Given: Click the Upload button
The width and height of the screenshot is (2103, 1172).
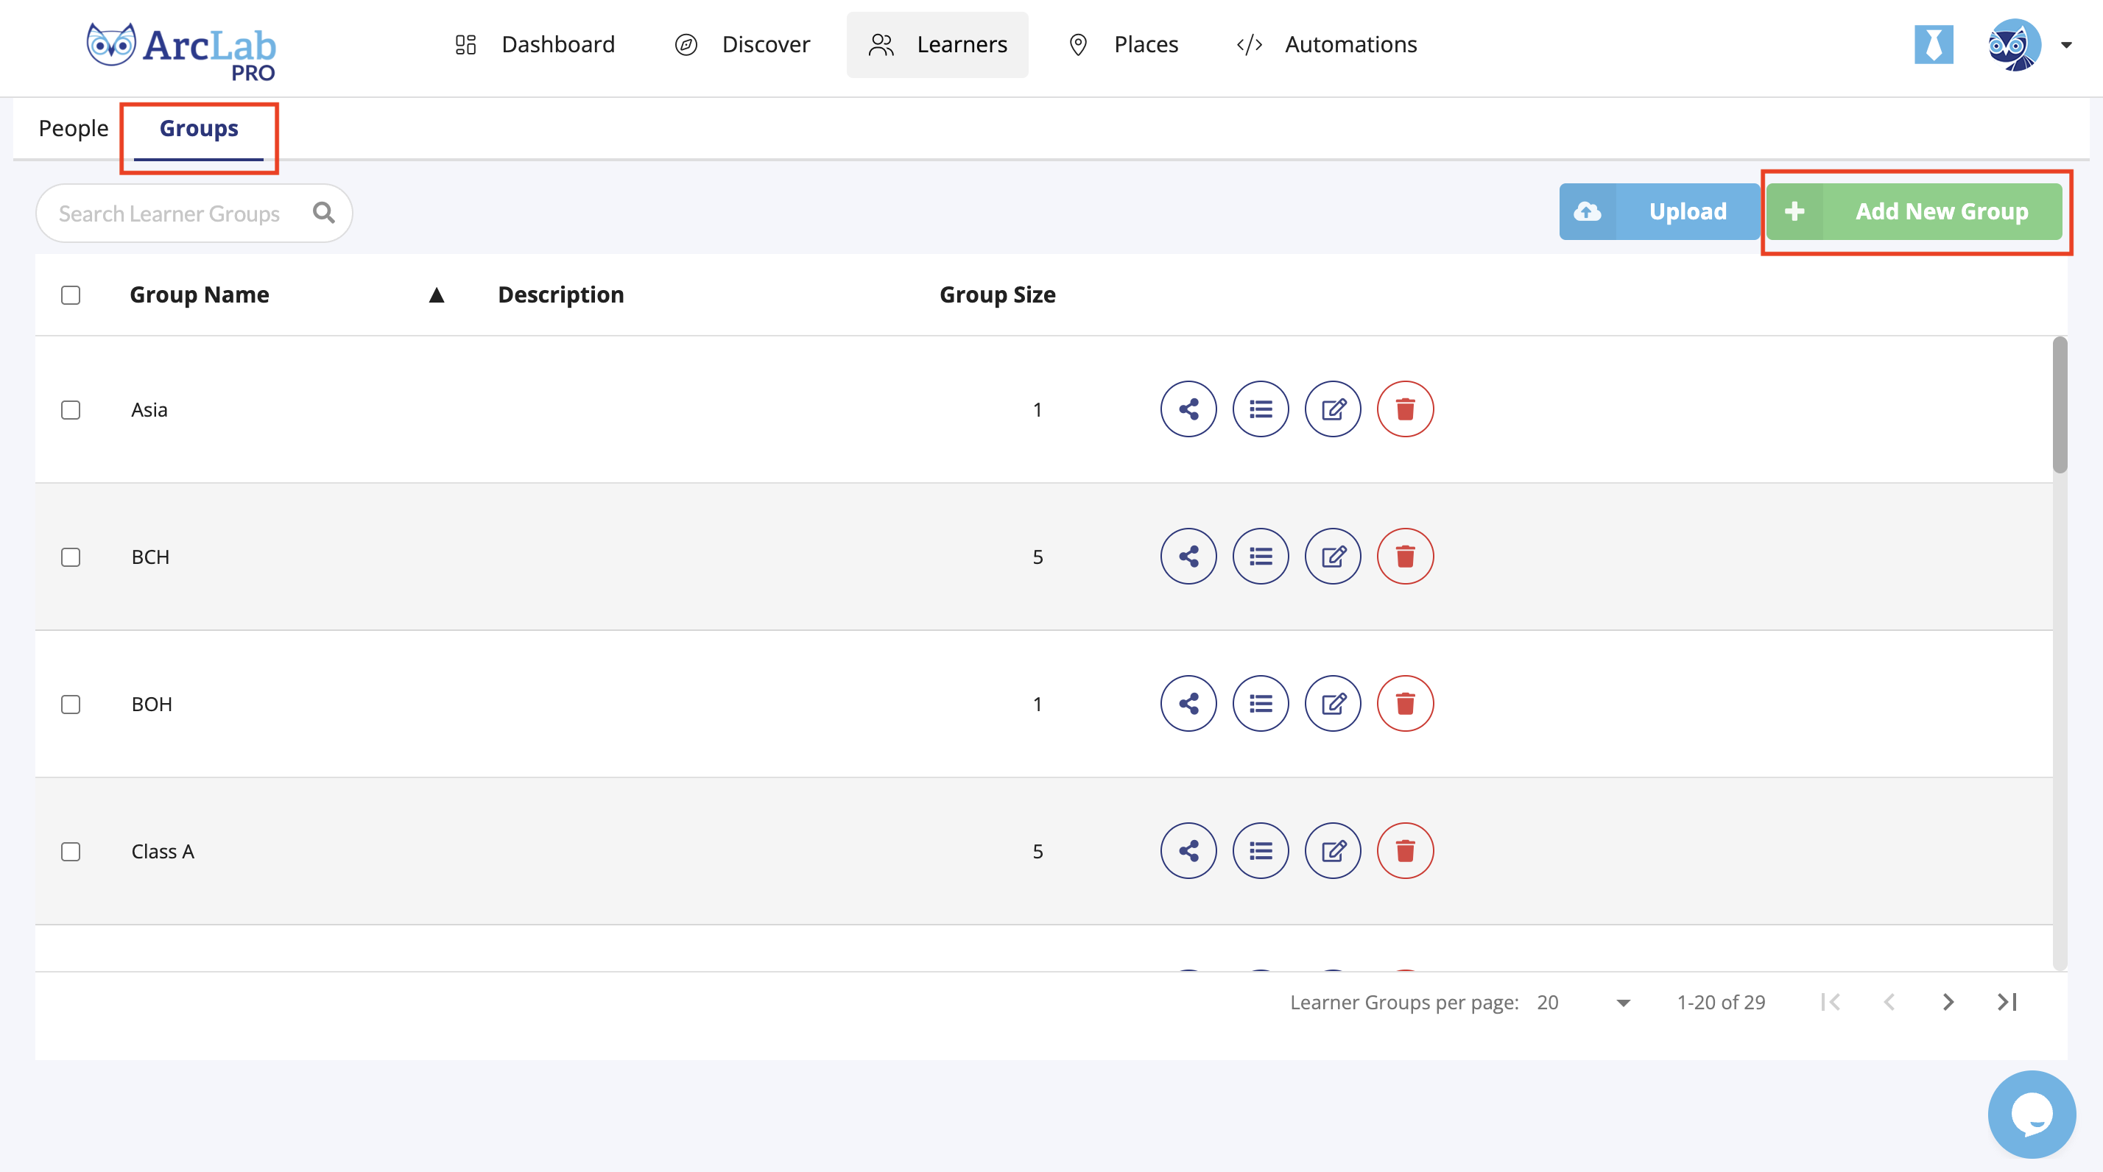Looking at the screenshot, I should [1659, 211].
